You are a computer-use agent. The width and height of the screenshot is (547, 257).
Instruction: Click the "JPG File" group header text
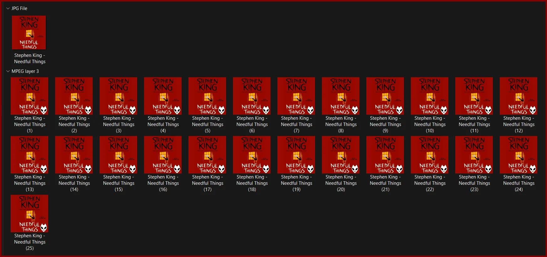click(x=19, y=8)
